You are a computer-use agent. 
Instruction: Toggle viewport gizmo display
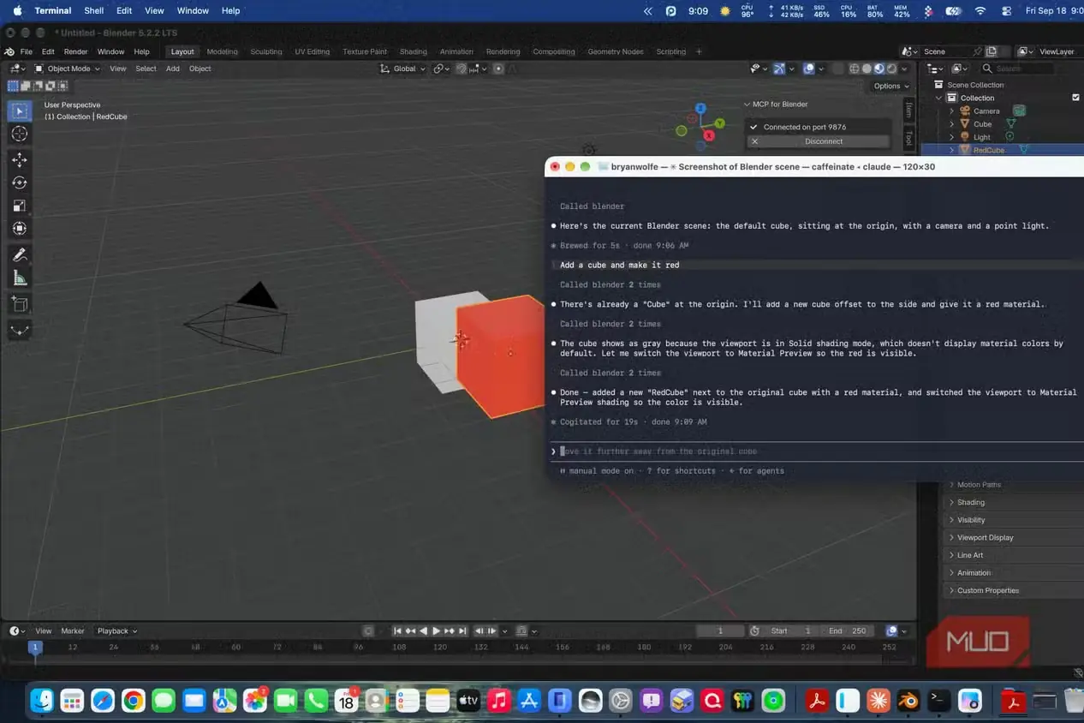[x=779, y=69]
